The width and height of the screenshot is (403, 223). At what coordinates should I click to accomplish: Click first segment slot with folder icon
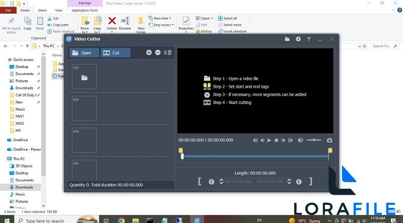tap(84, 77)
